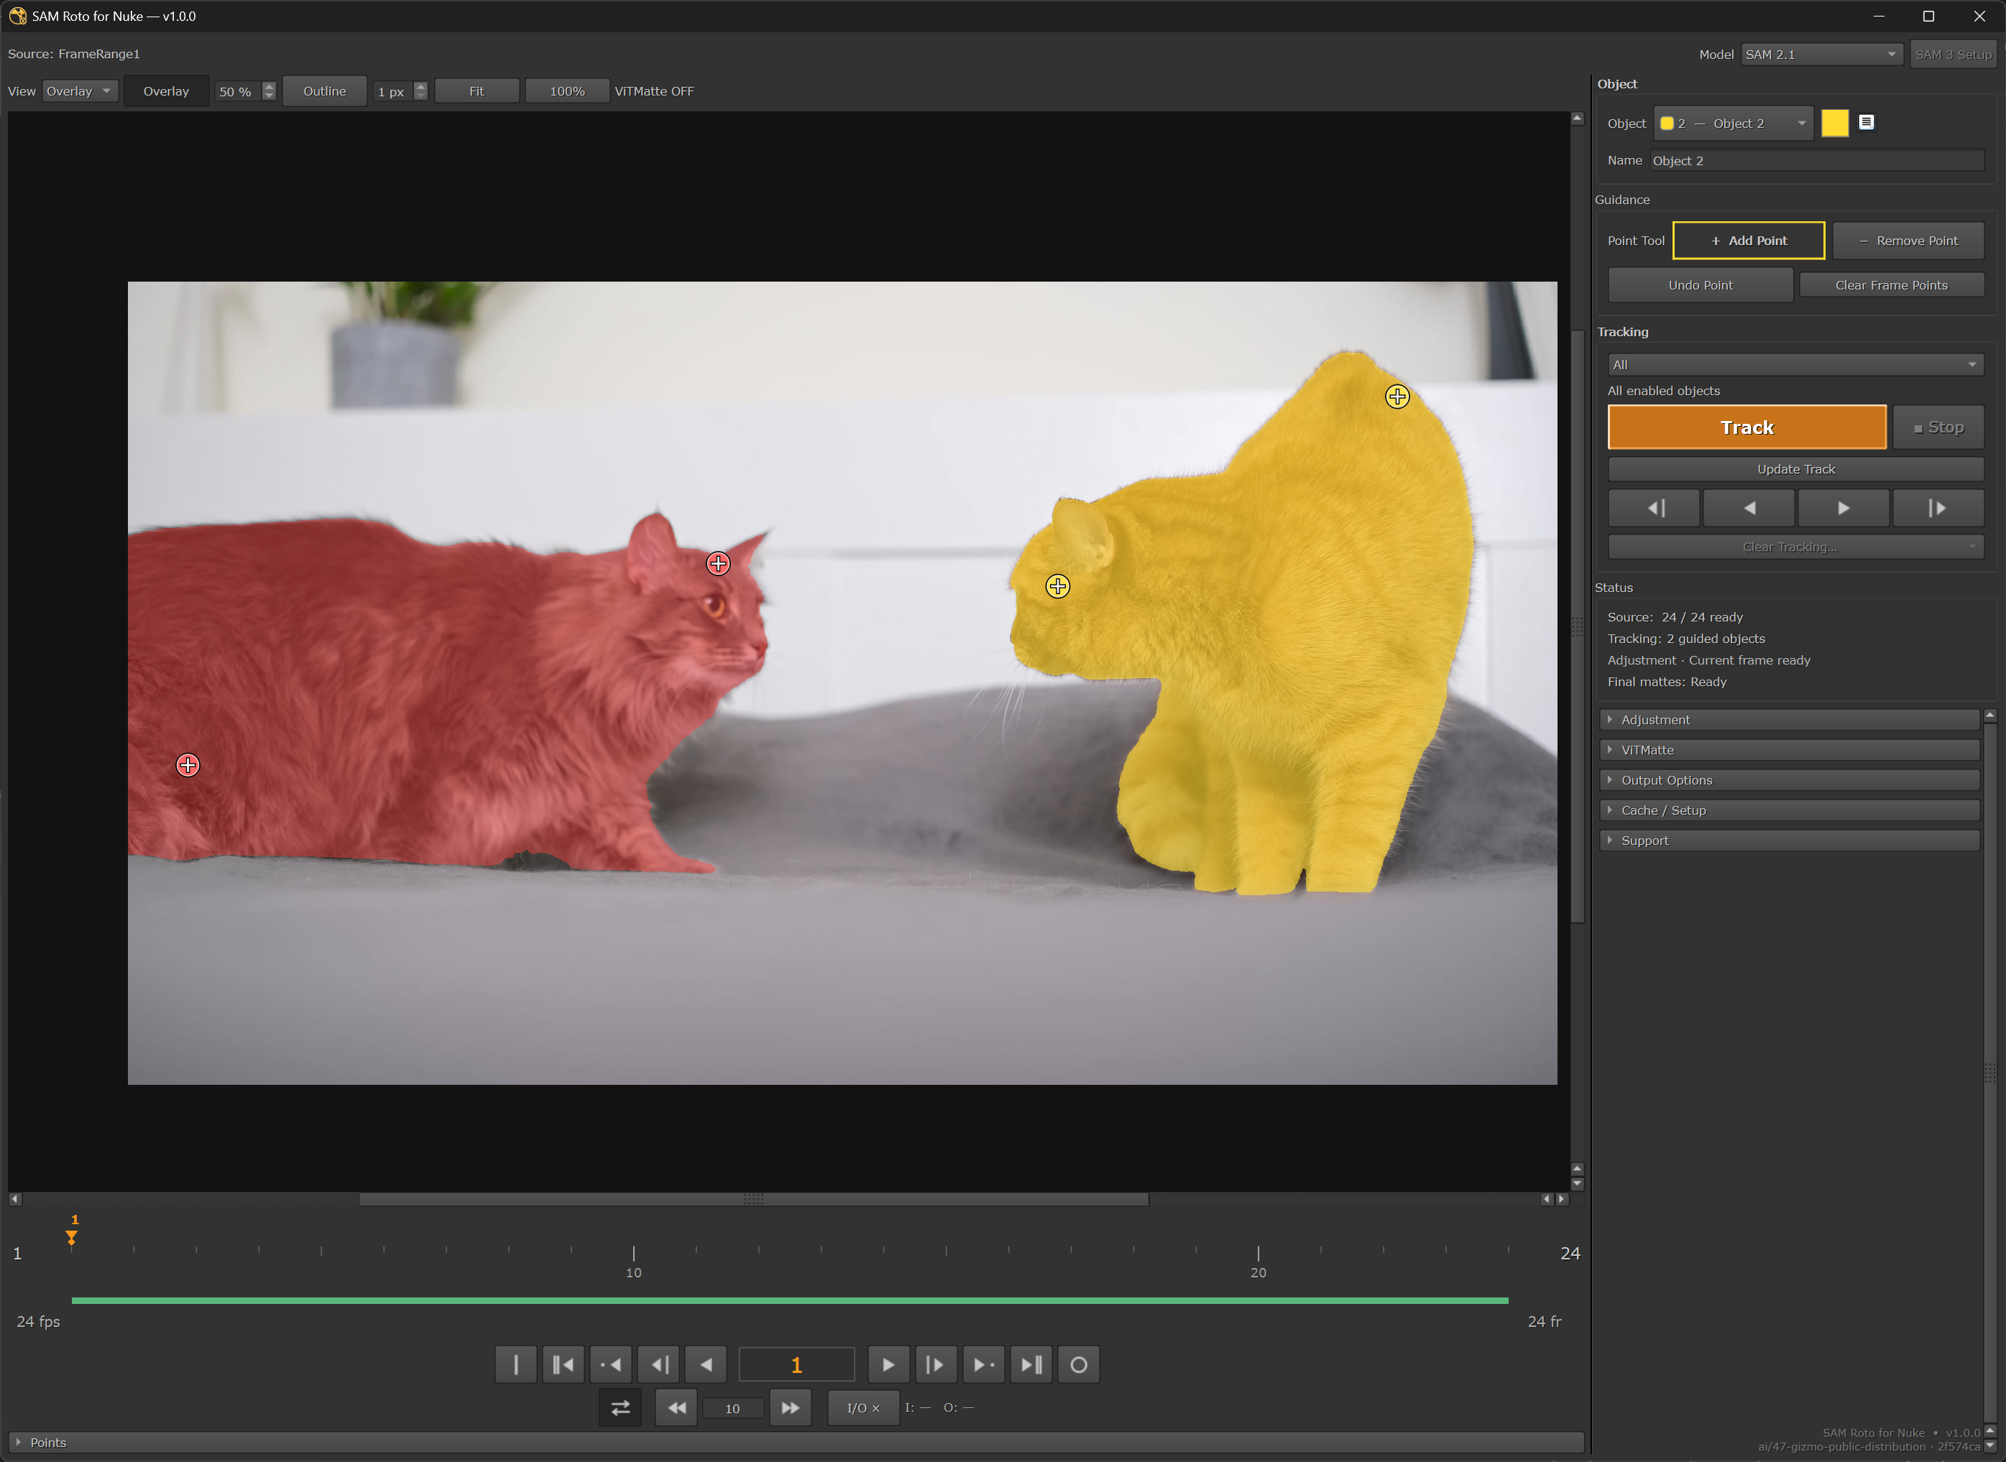Click the orange Track button
The width and height of the screenshot is (2006, 1462).
tap(1747, 427)
